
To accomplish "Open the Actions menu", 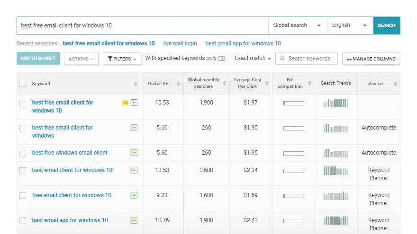I will pos(81,59).
